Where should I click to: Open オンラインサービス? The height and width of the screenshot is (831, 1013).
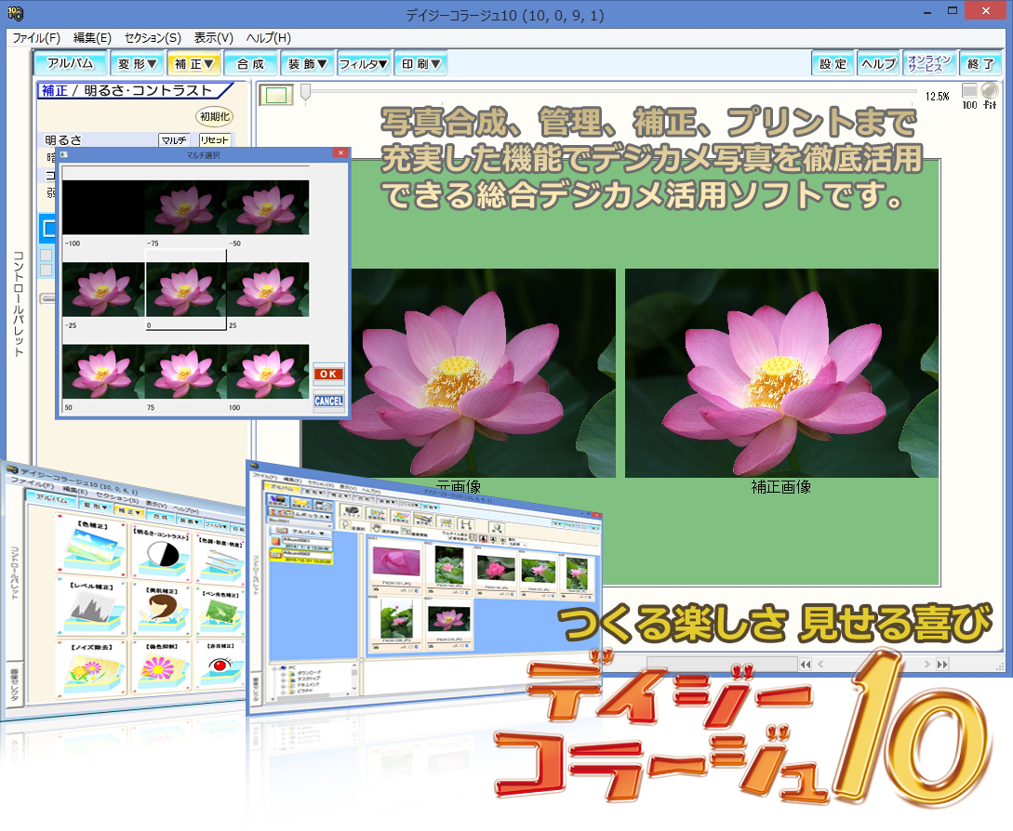point(929,63)
